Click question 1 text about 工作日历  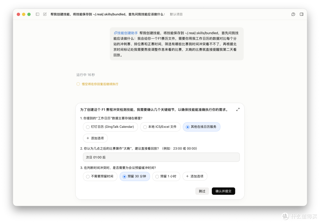coord(111,118)
